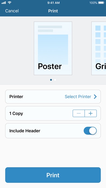
Task: Tap the 1 Copy label
Action: click(16, 113)
